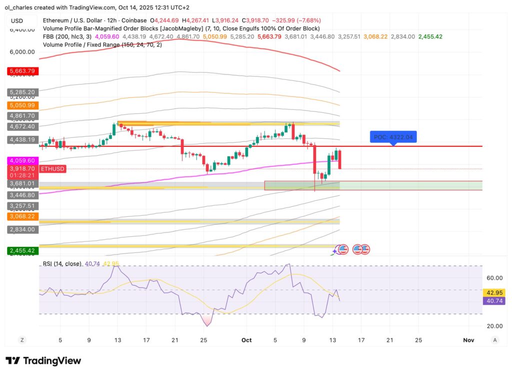512x375 pixels.
Task: Toggle auto-scale with the A button
Action: click(495, 340)
